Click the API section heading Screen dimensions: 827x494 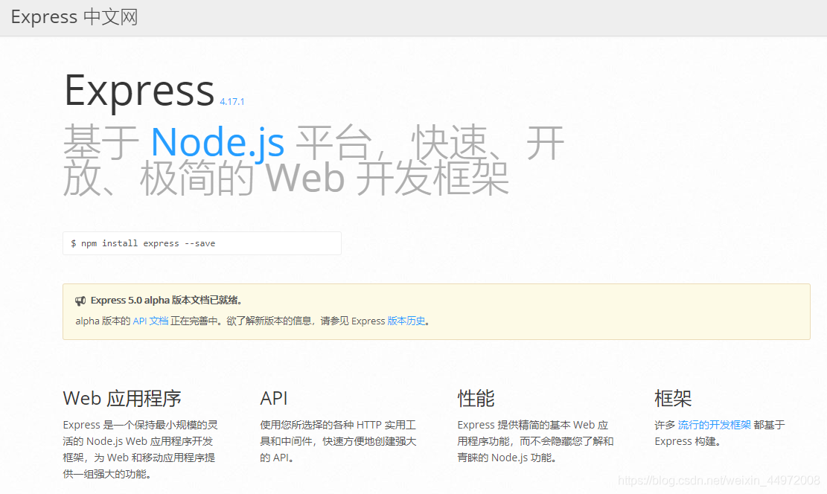tap(274, 398)
